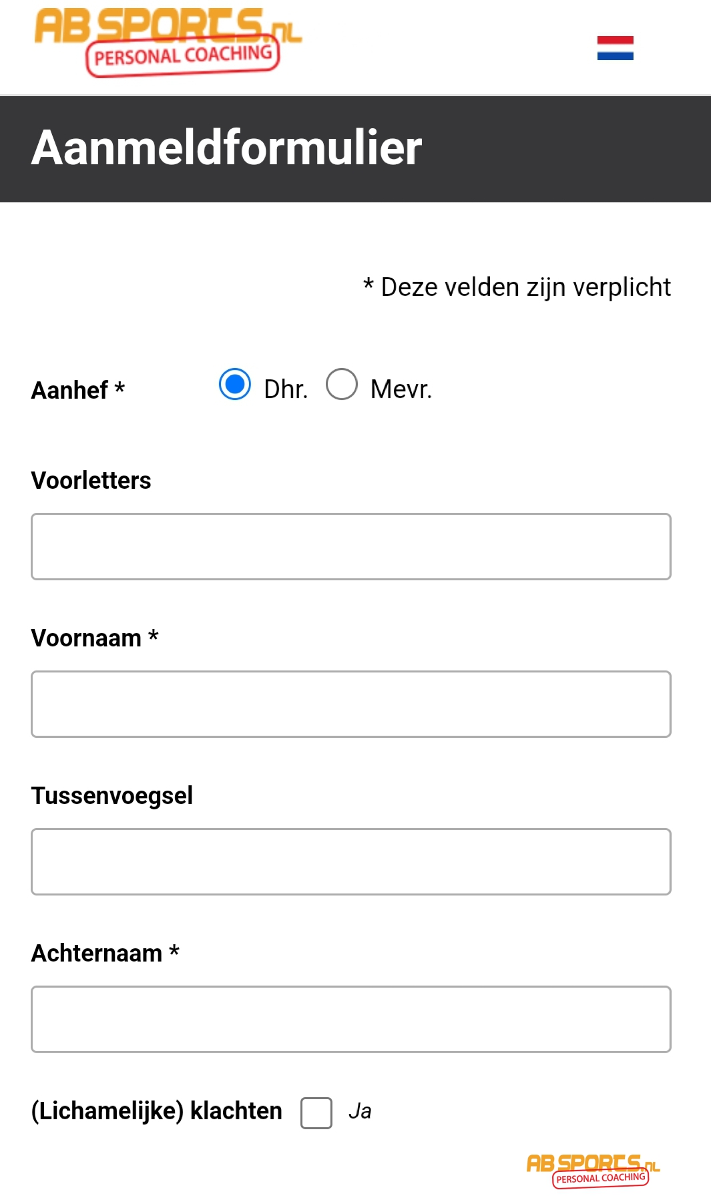711x1196 pixels.
Task: Click the AB Sports header logo
Action: [168, 43]
